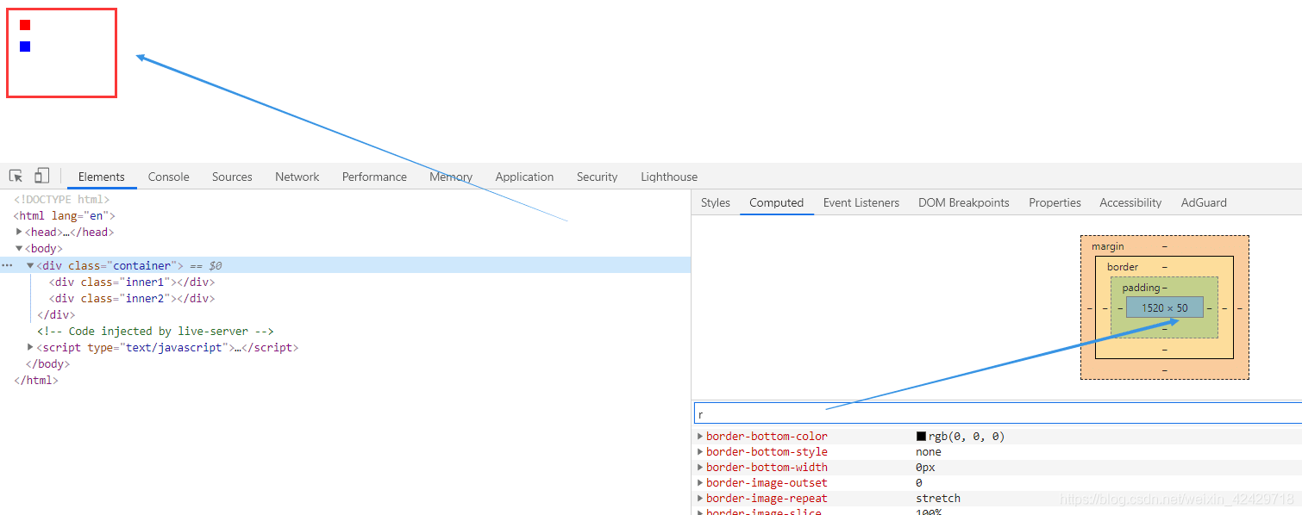Activate the inspect element picker icon
The height and width of the screenshot is (515, 1302).
[x=16, y=176]
